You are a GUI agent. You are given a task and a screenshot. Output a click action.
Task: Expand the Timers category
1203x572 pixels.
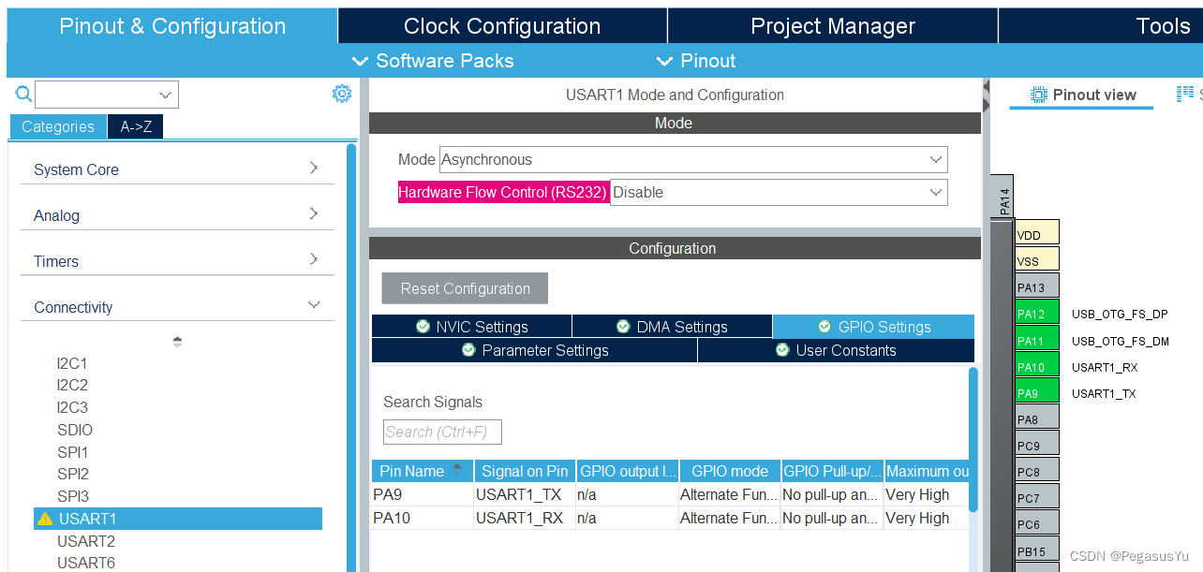176,261
